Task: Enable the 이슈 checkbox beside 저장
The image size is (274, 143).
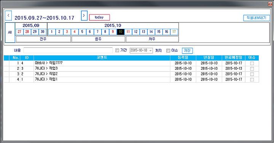Action: coord(168,50)
